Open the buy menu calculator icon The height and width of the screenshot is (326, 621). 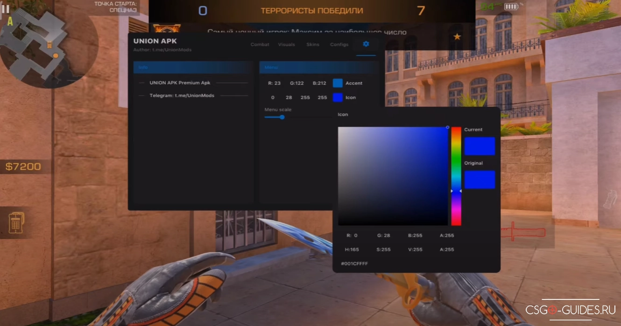tap(16, 222)
